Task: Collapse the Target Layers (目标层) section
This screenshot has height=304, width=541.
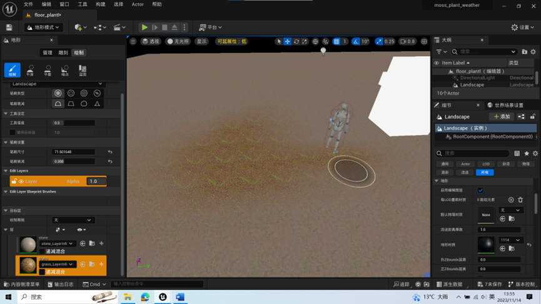Action: pyautogui.click(x=6, y=210)
